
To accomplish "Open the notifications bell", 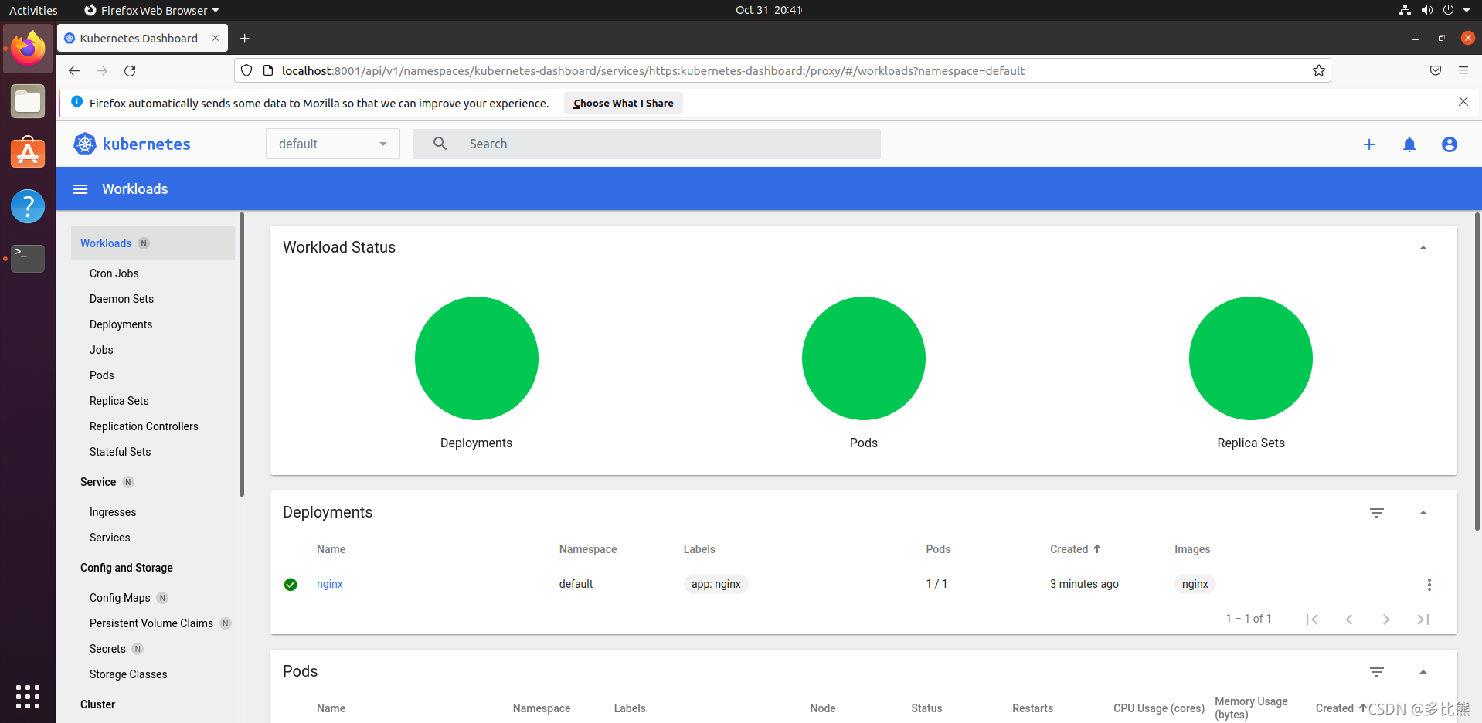I will (x=1409, y=144).
